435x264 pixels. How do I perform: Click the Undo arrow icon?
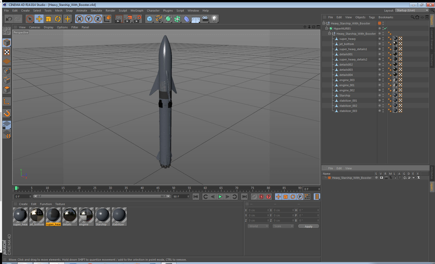(x=9, y=19)
